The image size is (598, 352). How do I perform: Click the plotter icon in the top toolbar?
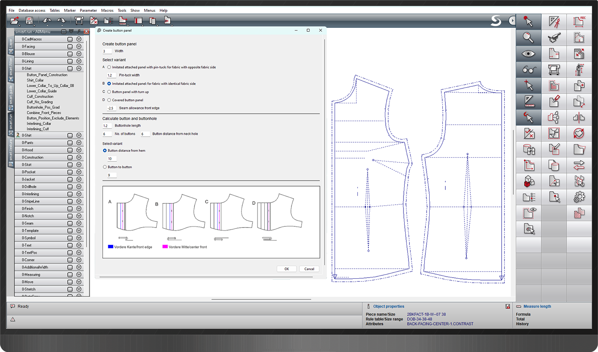click(79, 21)
